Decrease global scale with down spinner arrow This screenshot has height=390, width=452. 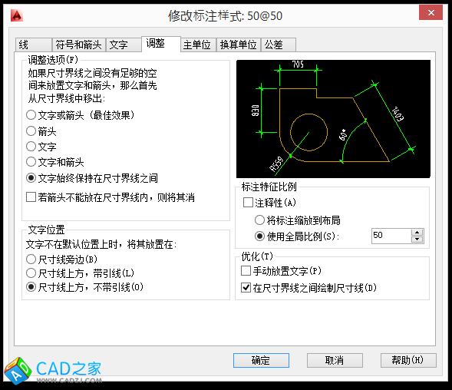tap(417, 240)
